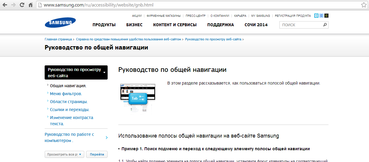Open the Ссылки и переходы sidebar item

pyautogui.click(x=70, y=110)
